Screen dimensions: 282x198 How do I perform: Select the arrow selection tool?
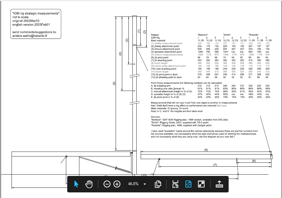76,184
